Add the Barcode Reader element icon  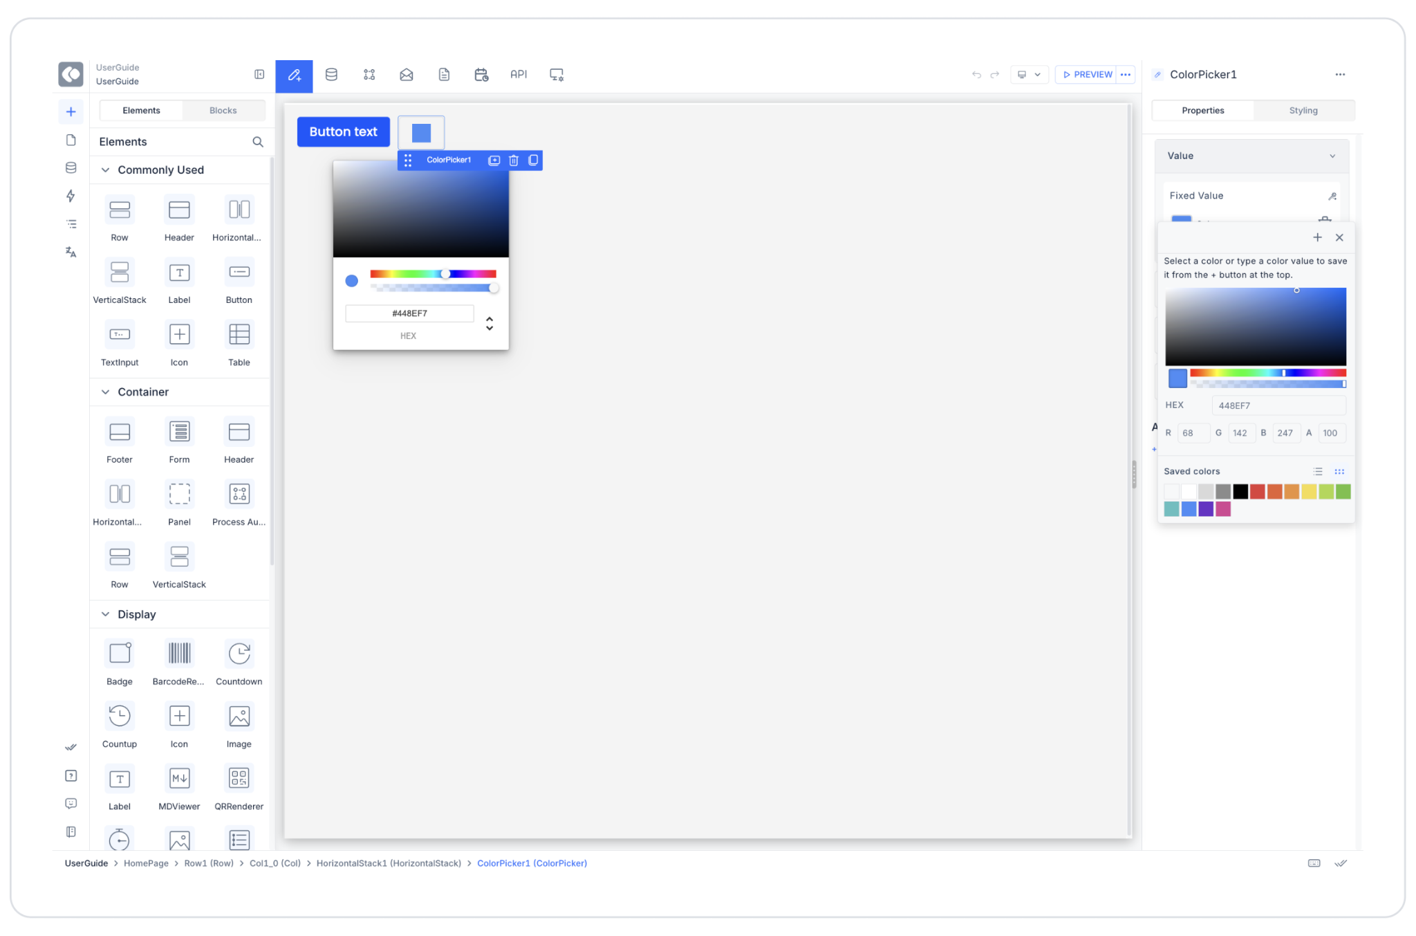(x=179, y=654)
